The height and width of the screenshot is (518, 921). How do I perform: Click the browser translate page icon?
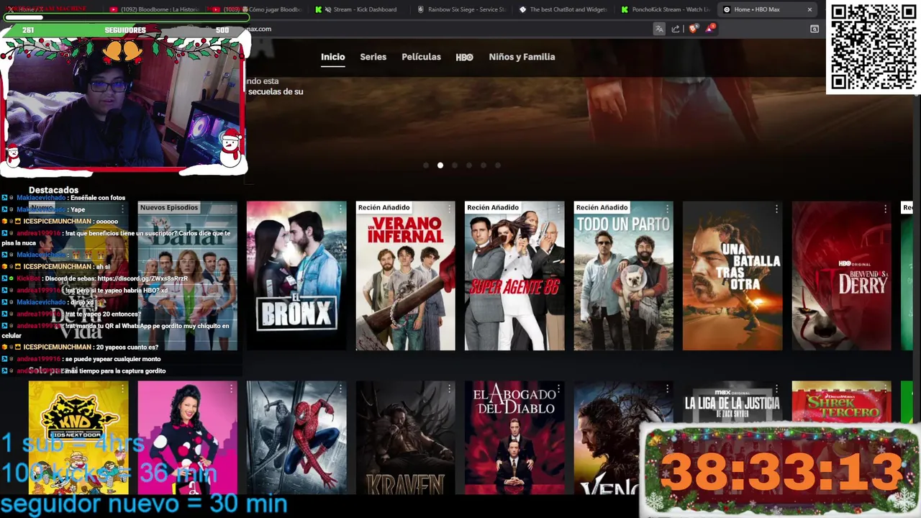pos(659,29)
